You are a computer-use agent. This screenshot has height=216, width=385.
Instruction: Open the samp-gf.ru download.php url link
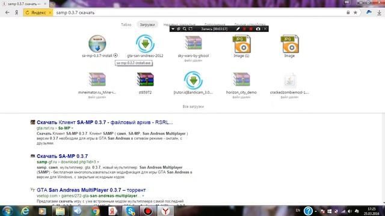pos(66,162)
